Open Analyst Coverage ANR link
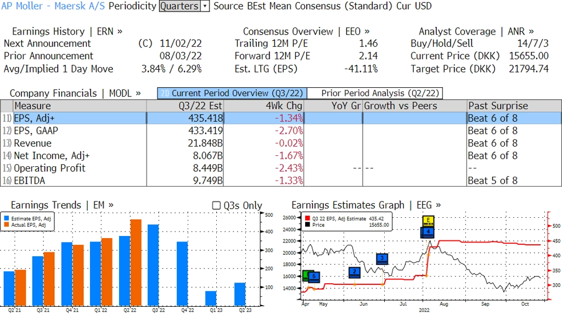Viewport: 562px width, 315px height. coord(476,31)
